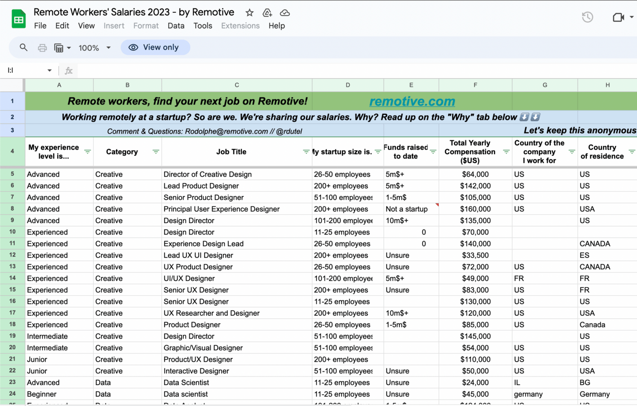Open filter on Country of residence column
Screen dimensions: 637x406
pyautogui.click(x=632, y=152)
